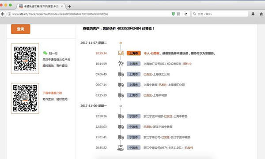Image resolution: width=265 pixels, height=159 pixels.
Task: Open the 下载申通客户端 link
Action: 52,93
